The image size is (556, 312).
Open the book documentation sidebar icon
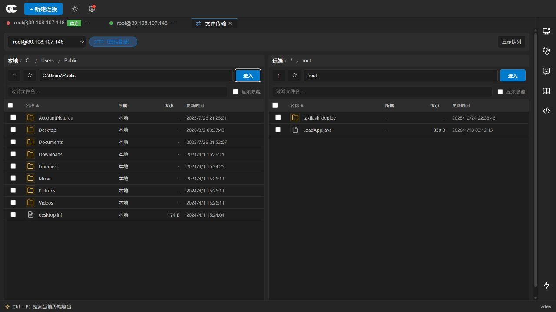(546, 91)
